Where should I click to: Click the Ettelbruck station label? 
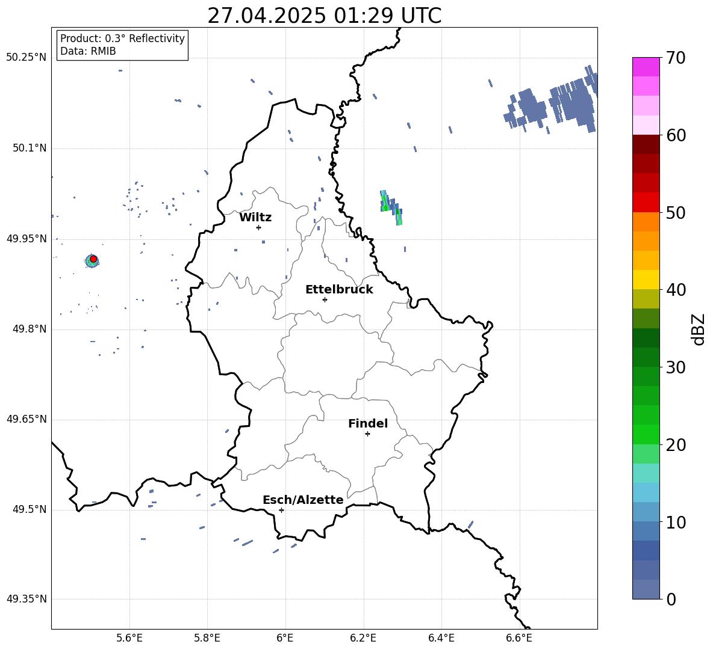[x=339, y=290]
